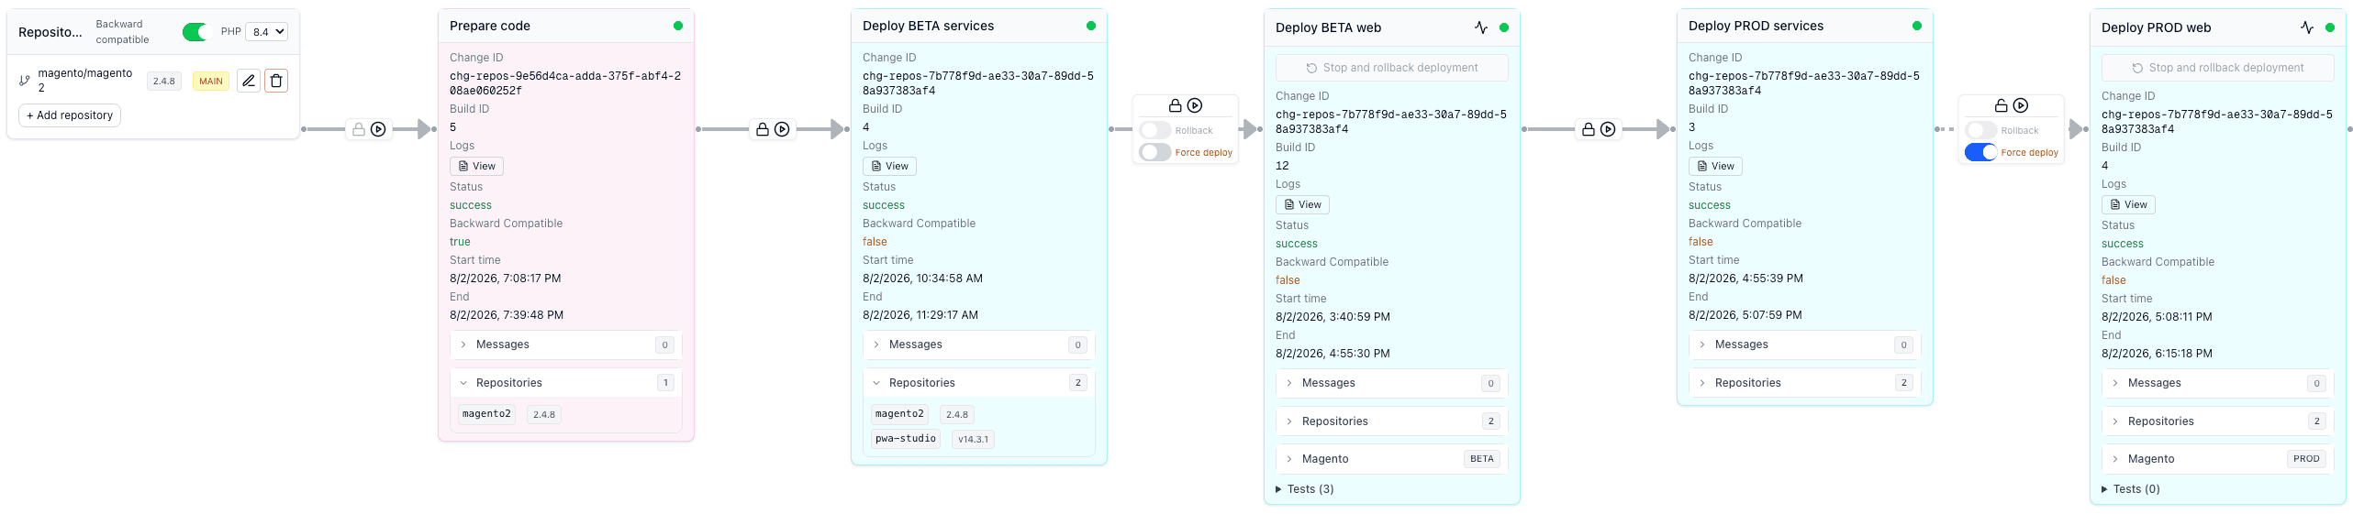
Task: Stop and rollback deployment on BETA web
Action: (x=1392, y=68)
